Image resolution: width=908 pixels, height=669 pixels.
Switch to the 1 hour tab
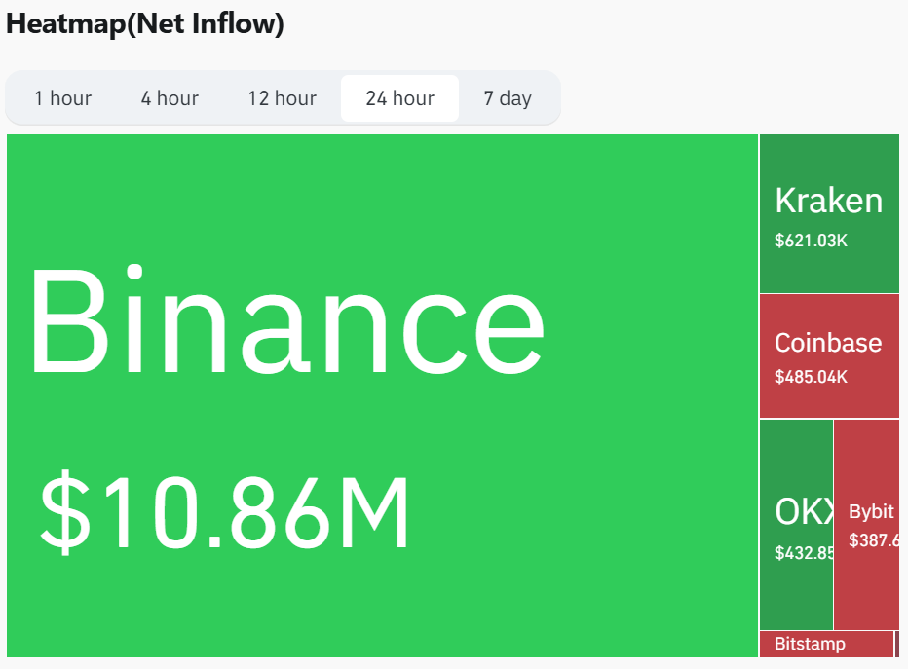click(x=62, y=98)
